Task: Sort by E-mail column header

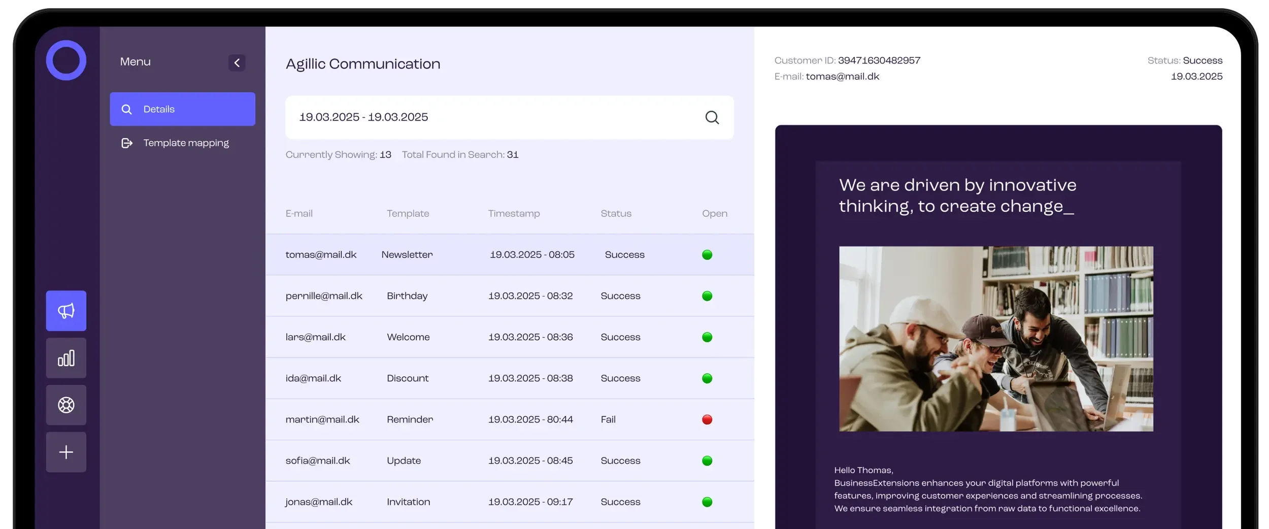Action: (x=299, y=214)
